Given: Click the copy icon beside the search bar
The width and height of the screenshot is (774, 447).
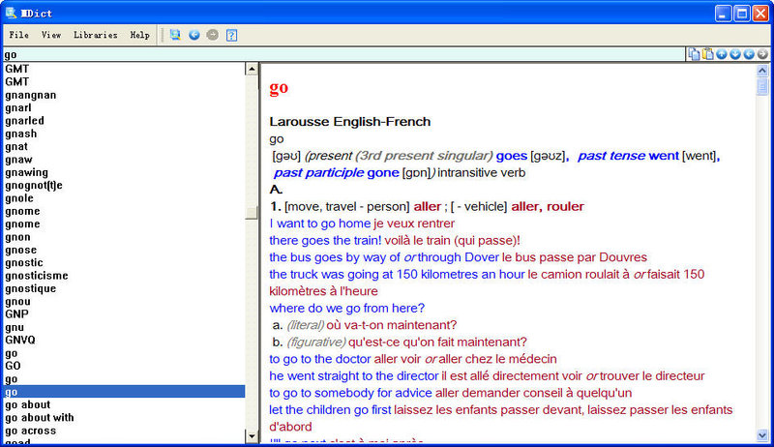Looking at the screenshot, I should click(694, 54).
